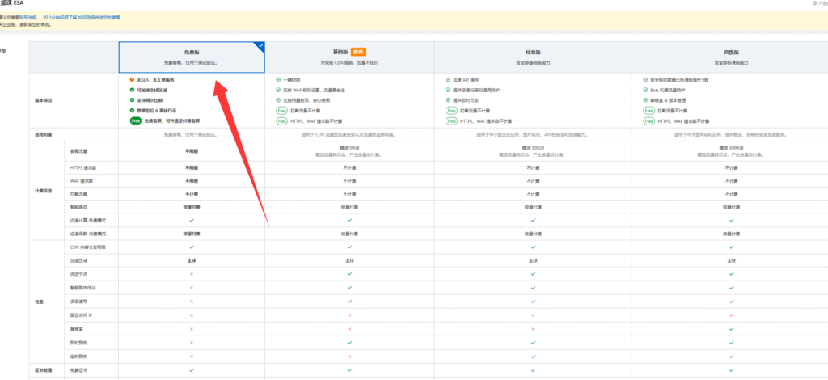Viewport: 828px width, 380px height.
Task: Select the 免费版 plan card
Action: (191, 56)
